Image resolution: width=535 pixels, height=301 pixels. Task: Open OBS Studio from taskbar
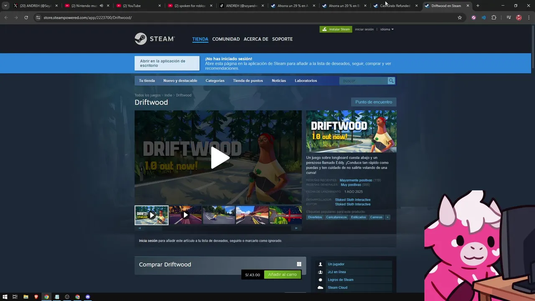67,297
